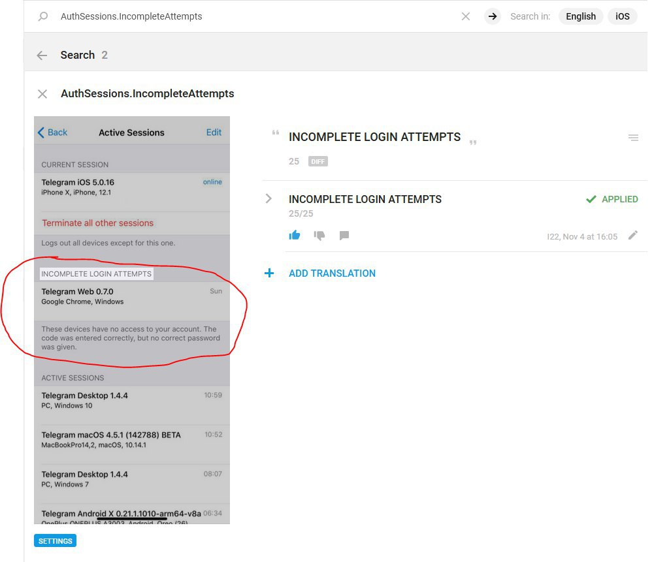Click the Telegram Web 0.7.0 session row
This screenshot has height=562, width=652.
(132, 301)
